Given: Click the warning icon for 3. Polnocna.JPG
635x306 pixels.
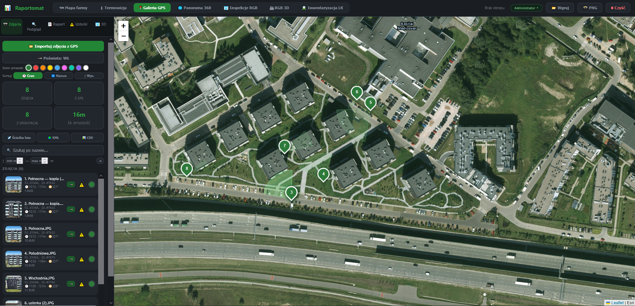Looking at the screenshot, I should point(81,235).
